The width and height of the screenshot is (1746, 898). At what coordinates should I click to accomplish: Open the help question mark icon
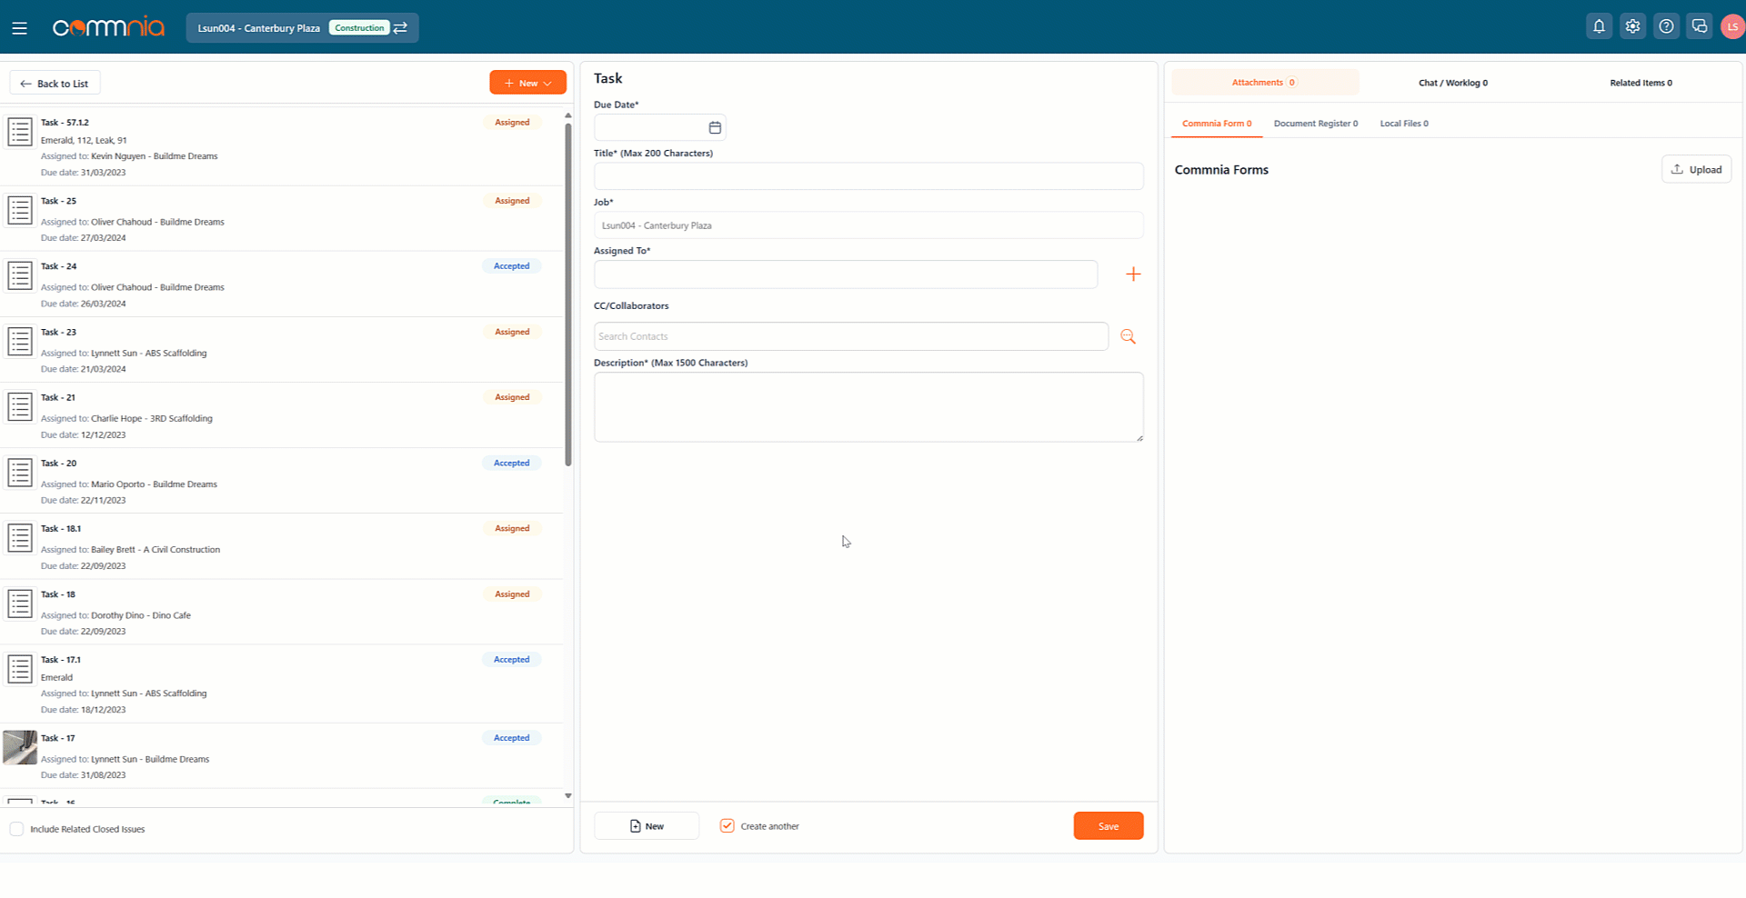point(1666,26)
